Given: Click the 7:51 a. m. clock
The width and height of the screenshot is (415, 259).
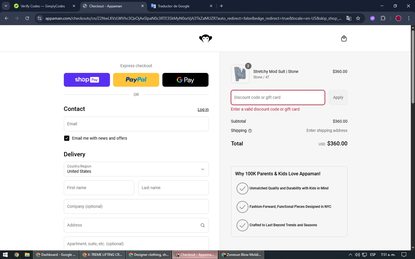Looking at the screenshot, I should pyautogui.click(x=388, y=255).
